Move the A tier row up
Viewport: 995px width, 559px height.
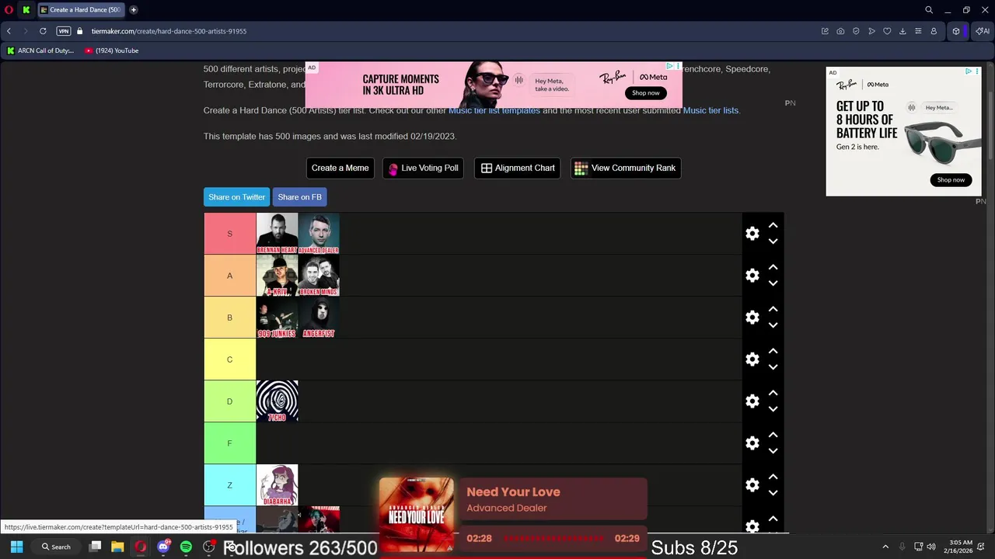pos(773,267)
